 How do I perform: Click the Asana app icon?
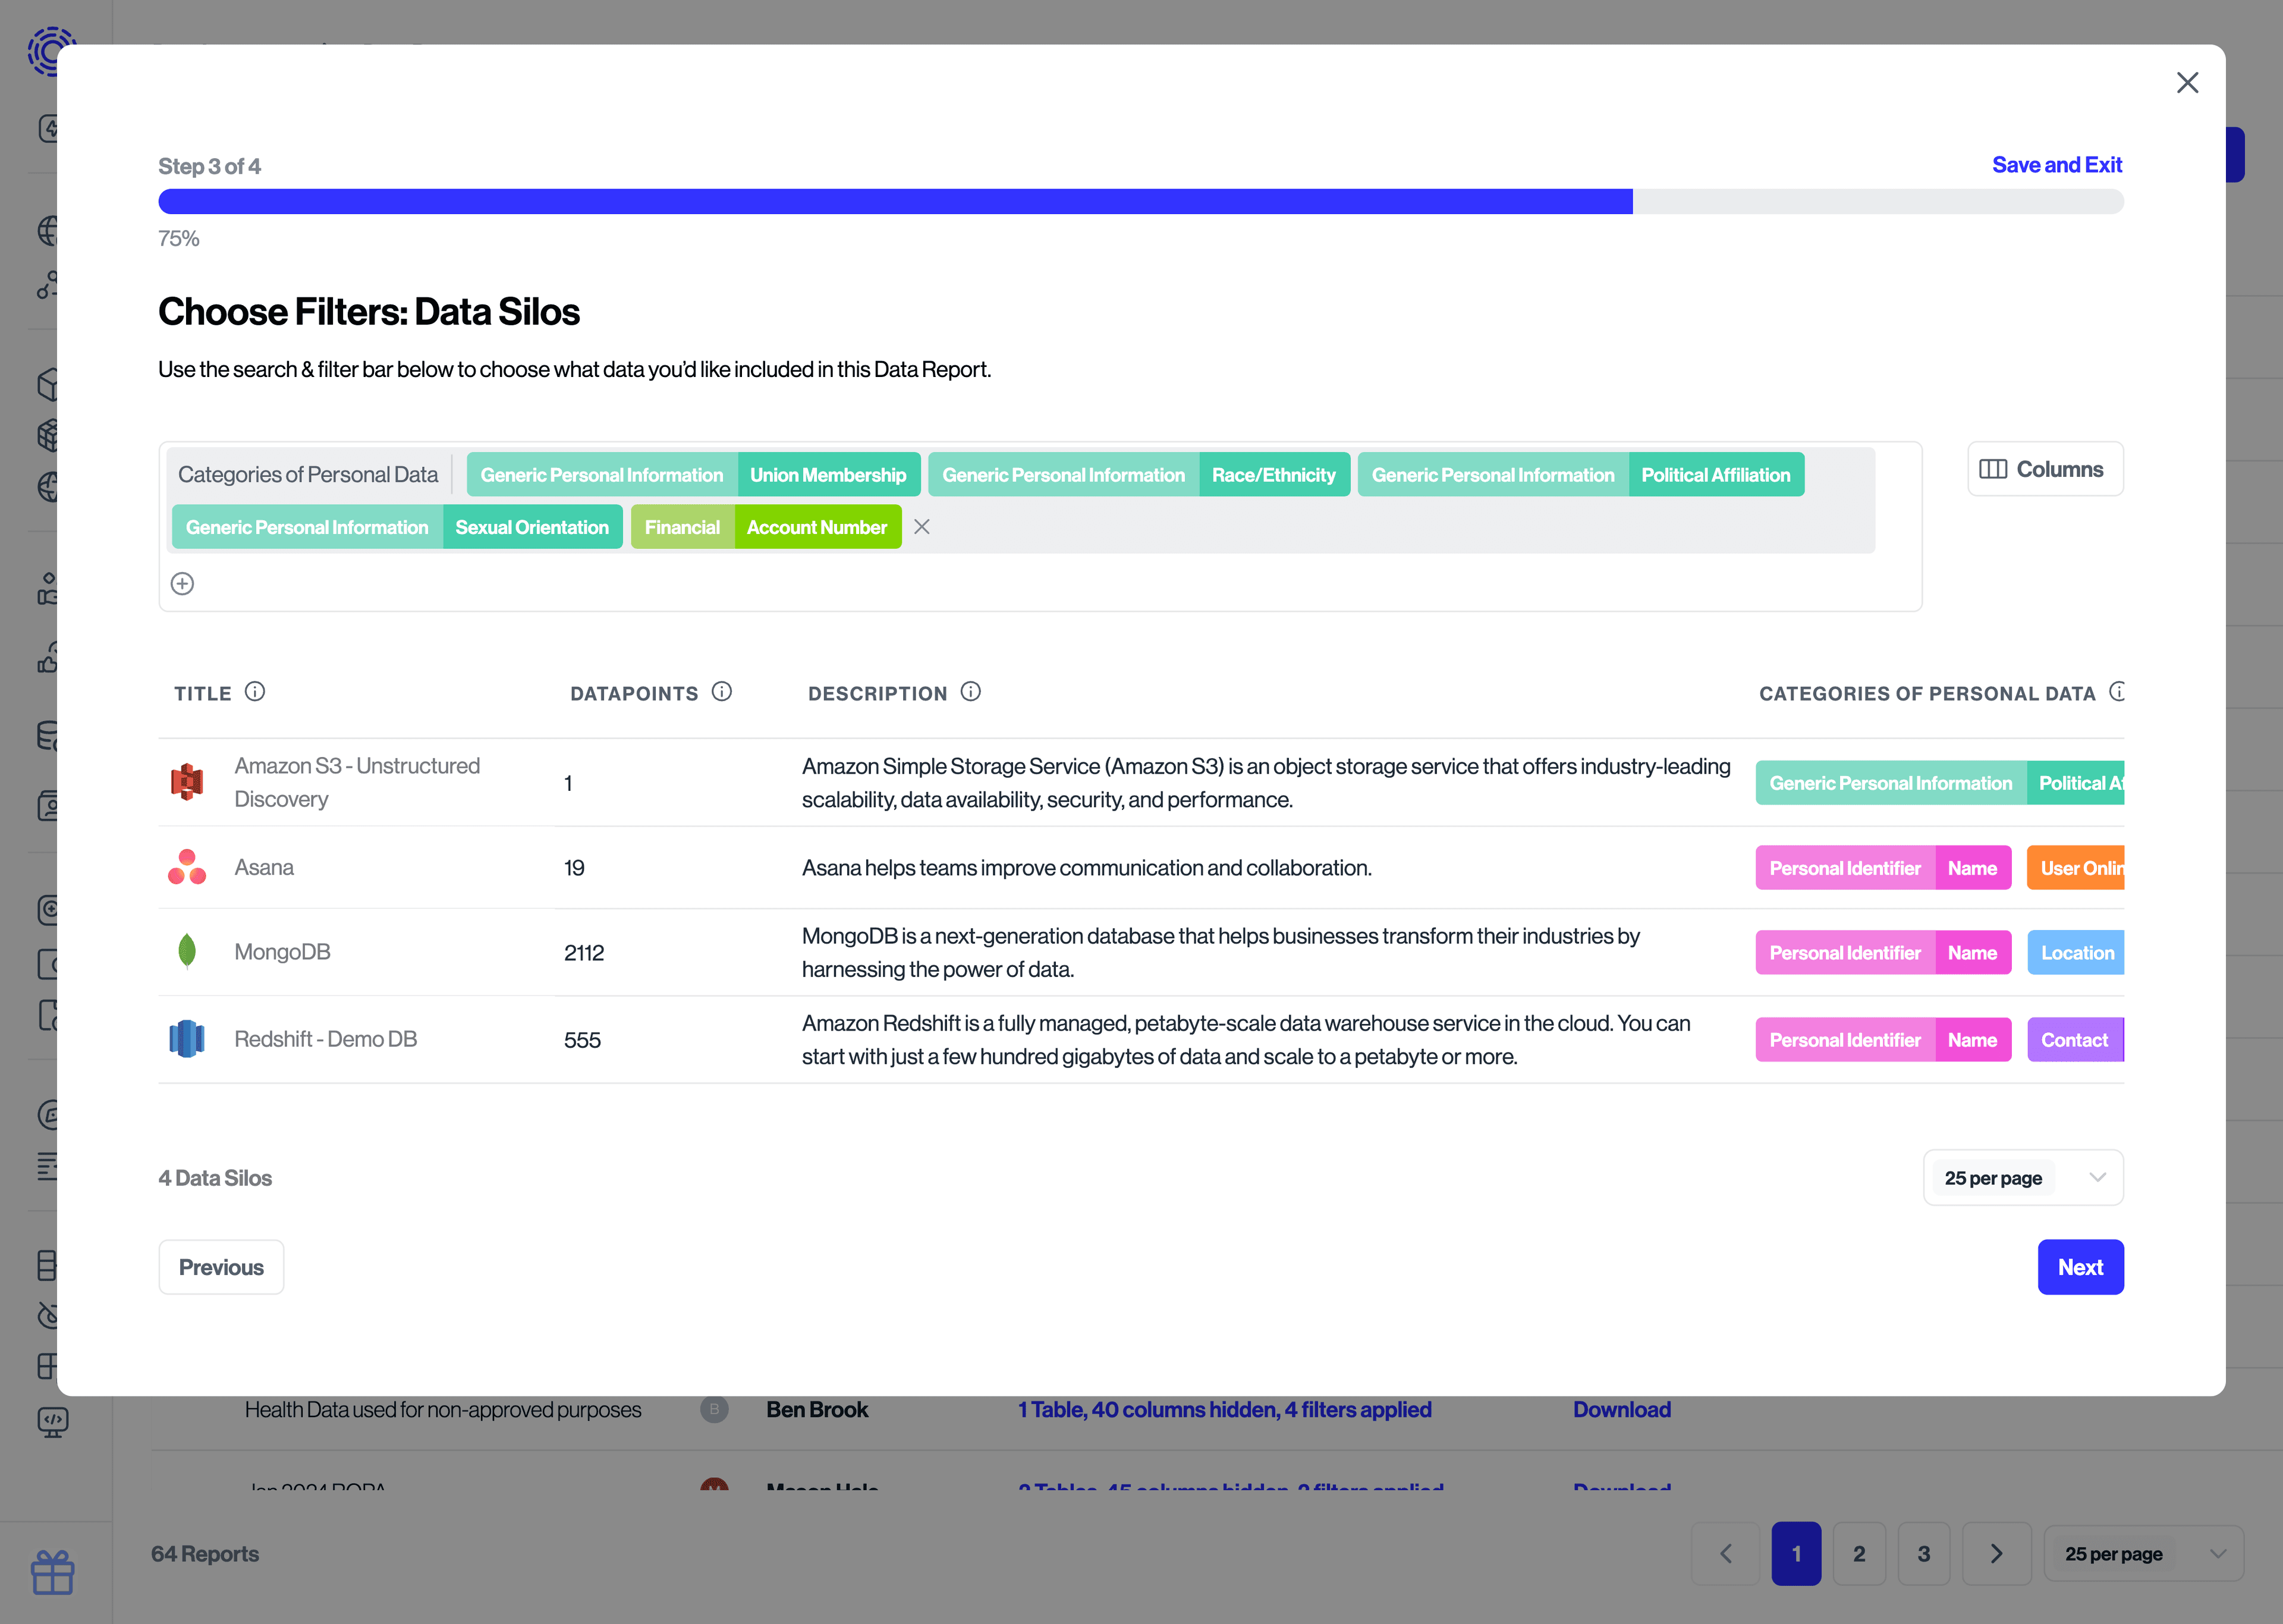[x=187, y=866]
